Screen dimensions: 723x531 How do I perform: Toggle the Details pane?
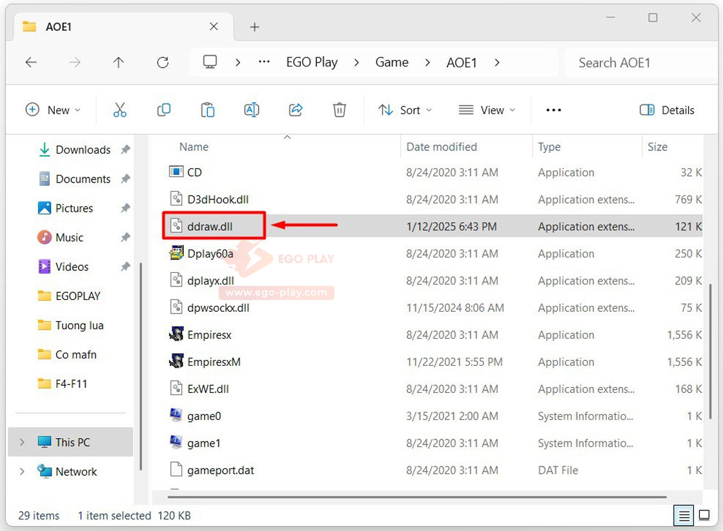667,110
